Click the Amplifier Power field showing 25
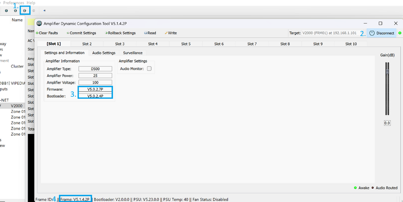The height and width of the screenshot is (202, 403). (95, 76)
